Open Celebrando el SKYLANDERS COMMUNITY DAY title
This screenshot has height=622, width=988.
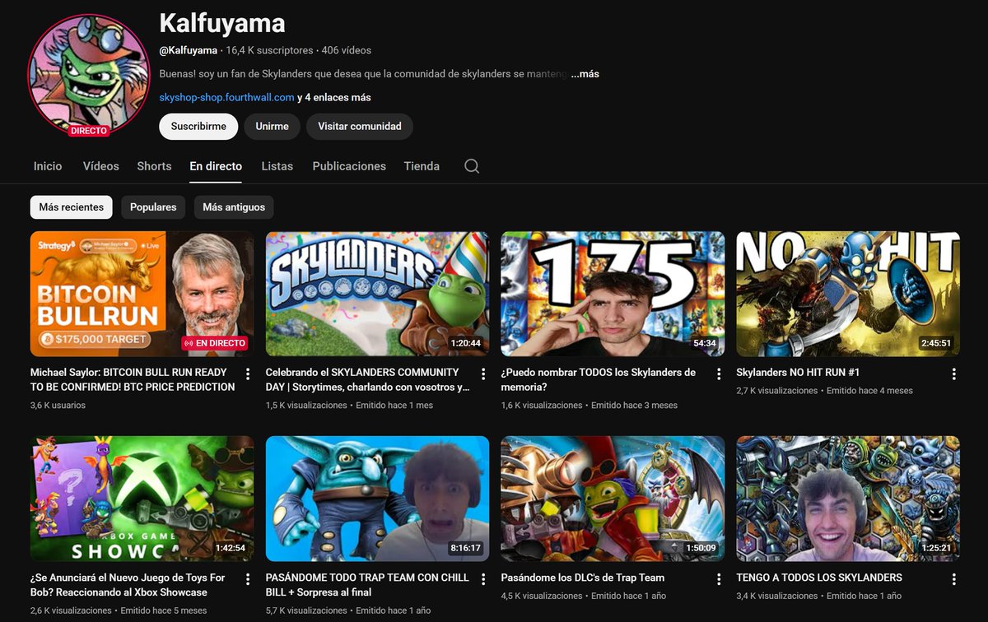368,379
